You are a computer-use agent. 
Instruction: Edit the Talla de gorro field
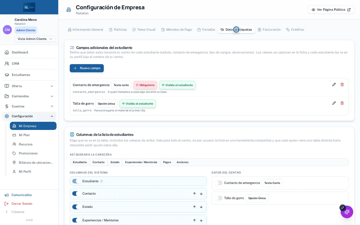(334, 103)
